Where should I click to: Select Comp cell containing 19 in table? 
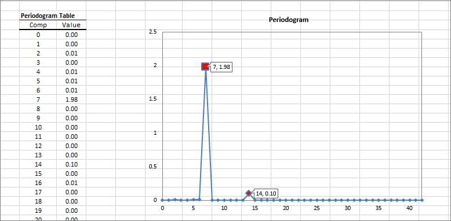[38, 211]
